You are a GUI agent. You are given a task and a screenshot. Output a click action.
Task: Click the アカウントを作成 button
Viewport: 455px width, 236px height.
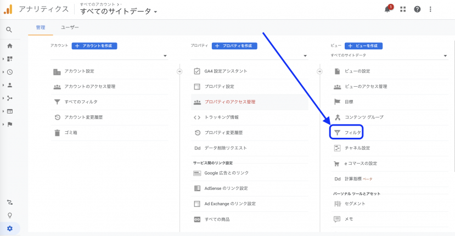pos(94,46)
